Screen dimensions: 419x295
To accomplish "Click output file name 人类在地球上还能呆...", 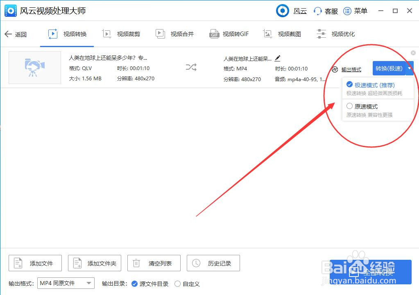I will point(247,59).
